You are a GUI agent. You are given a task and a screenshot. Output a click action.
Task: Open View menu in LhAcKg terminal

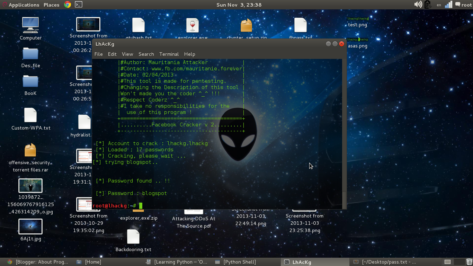127,54
